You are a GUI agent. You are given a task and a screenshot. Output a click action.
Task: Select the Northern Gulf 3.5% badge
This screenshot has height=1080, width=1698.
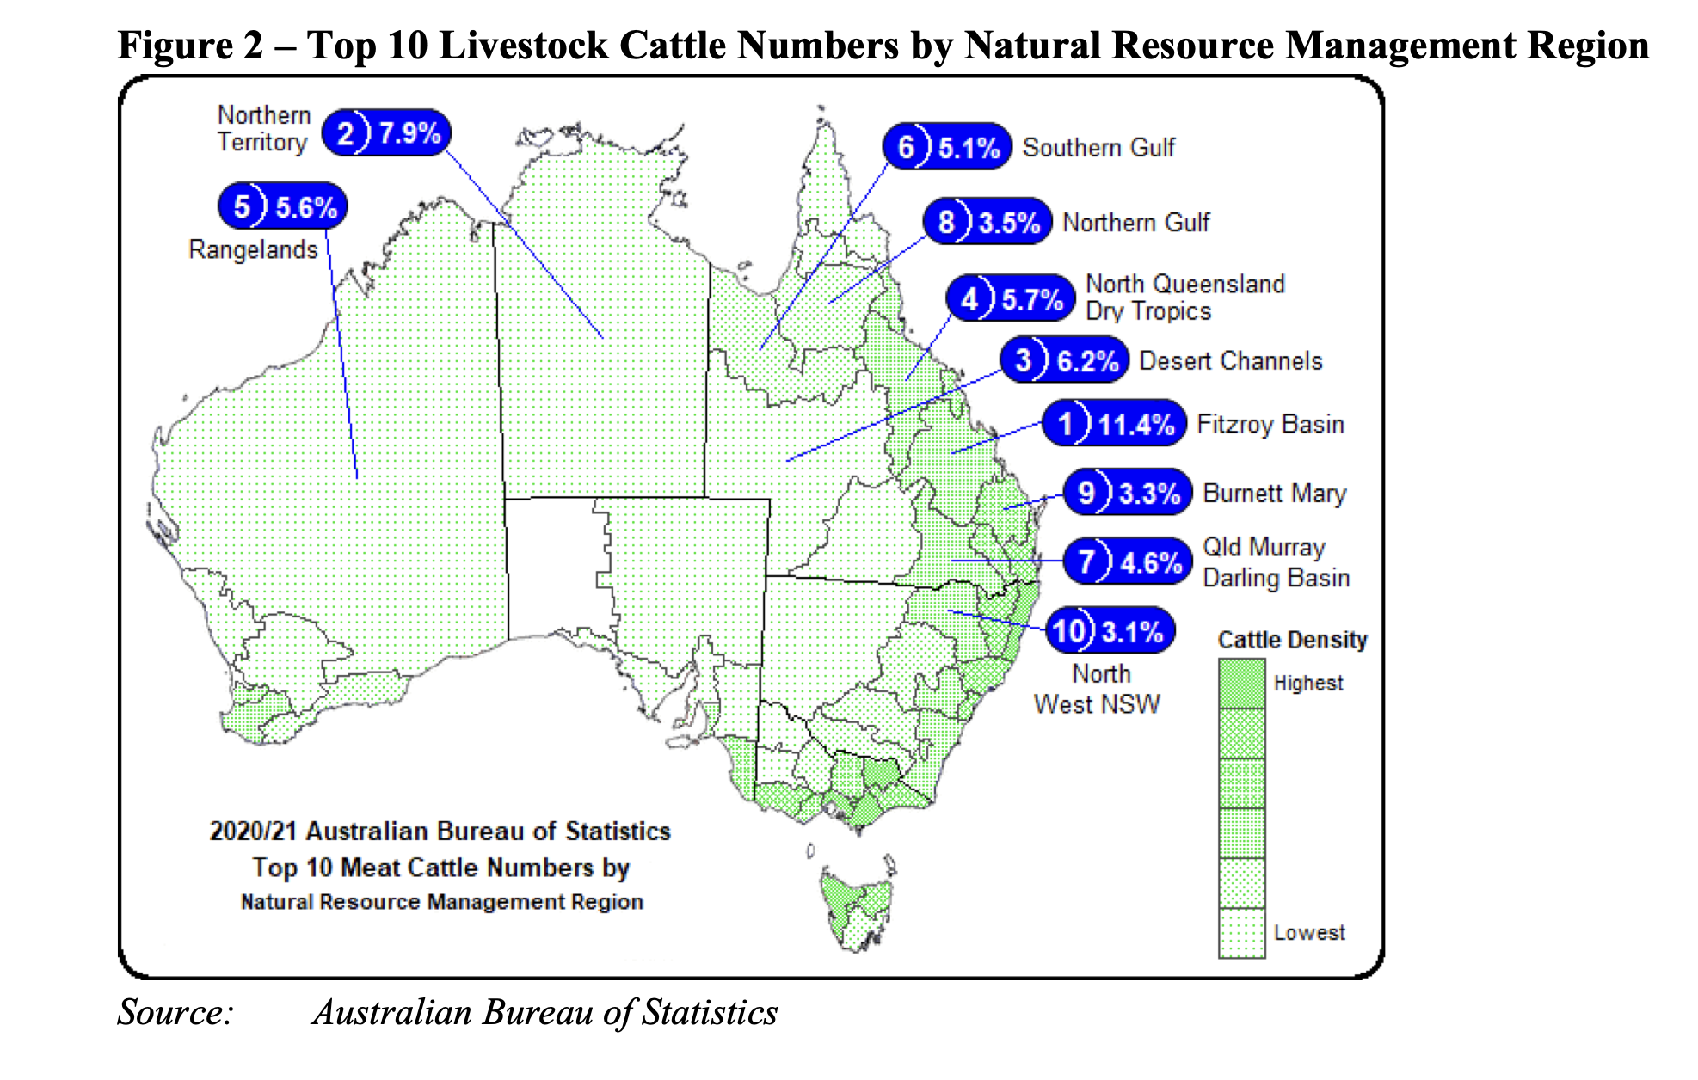coord(987,222)
